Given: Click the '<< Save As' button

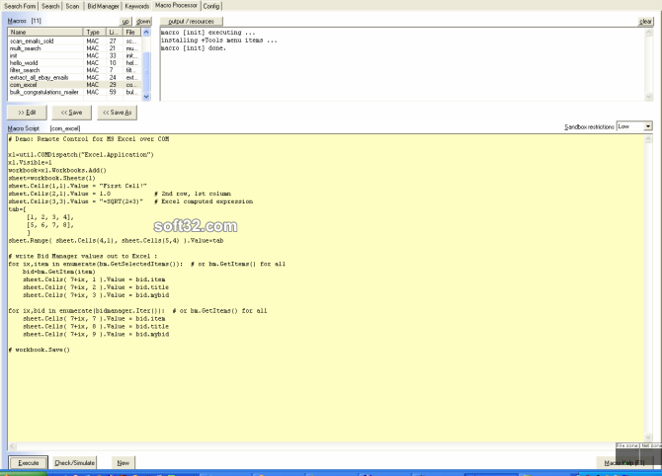Looking at the screenshot, I should [118, 113].
